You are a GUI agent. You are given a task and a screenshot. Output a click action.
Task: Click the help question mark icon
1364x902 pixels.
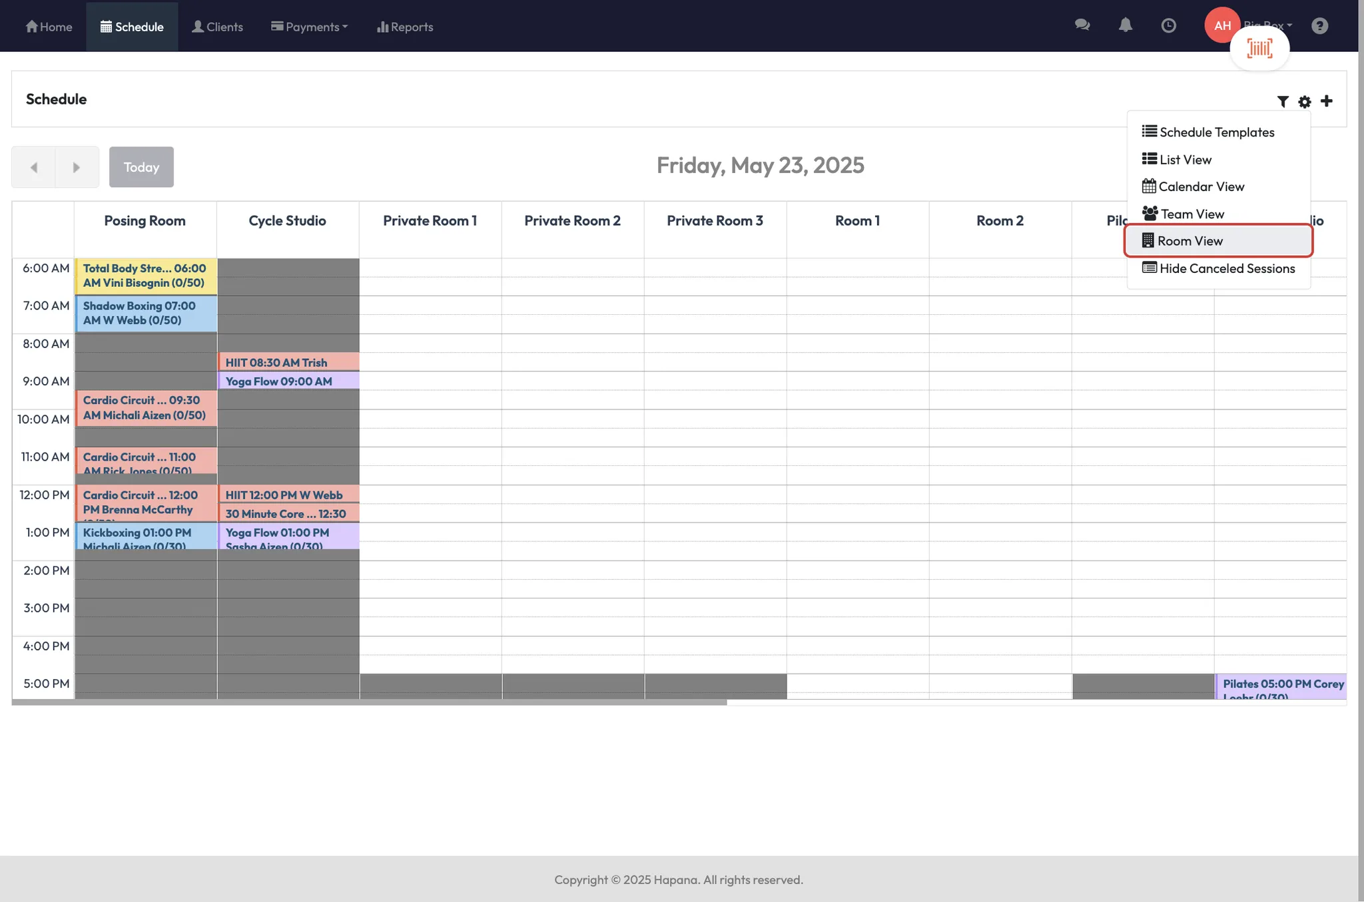[1319, 25]
